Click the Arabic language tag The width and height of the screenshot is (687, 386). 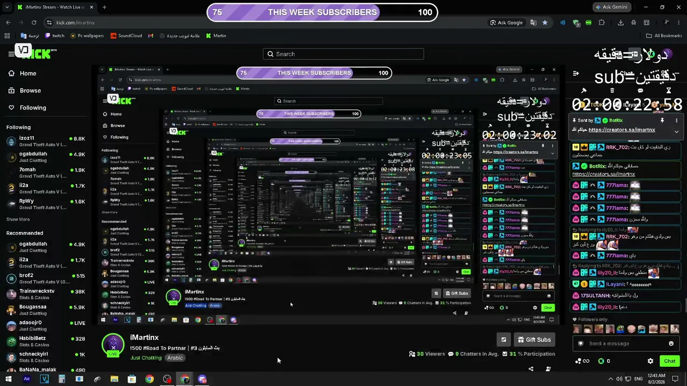175,358
